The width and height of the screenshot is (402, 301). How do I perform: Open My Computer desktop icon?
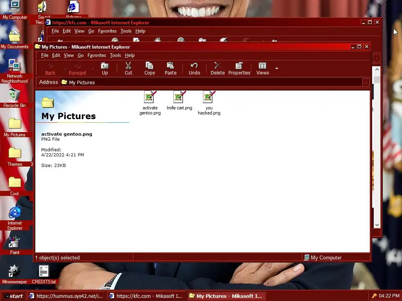(15, 10)
